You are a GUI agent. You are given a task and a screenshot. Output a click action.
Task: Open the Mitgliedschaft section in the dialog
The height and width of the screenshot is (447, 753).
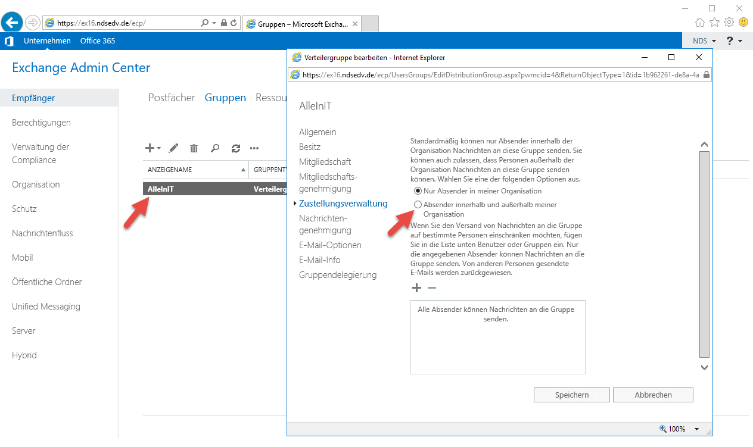(325, 162)
